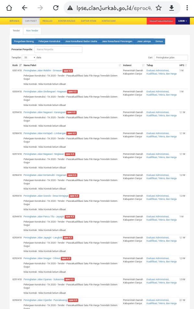The height and width of the screenshot is (309, 194).
Task: Bookmark page with the star icon
Action: (x=158, y=8)
